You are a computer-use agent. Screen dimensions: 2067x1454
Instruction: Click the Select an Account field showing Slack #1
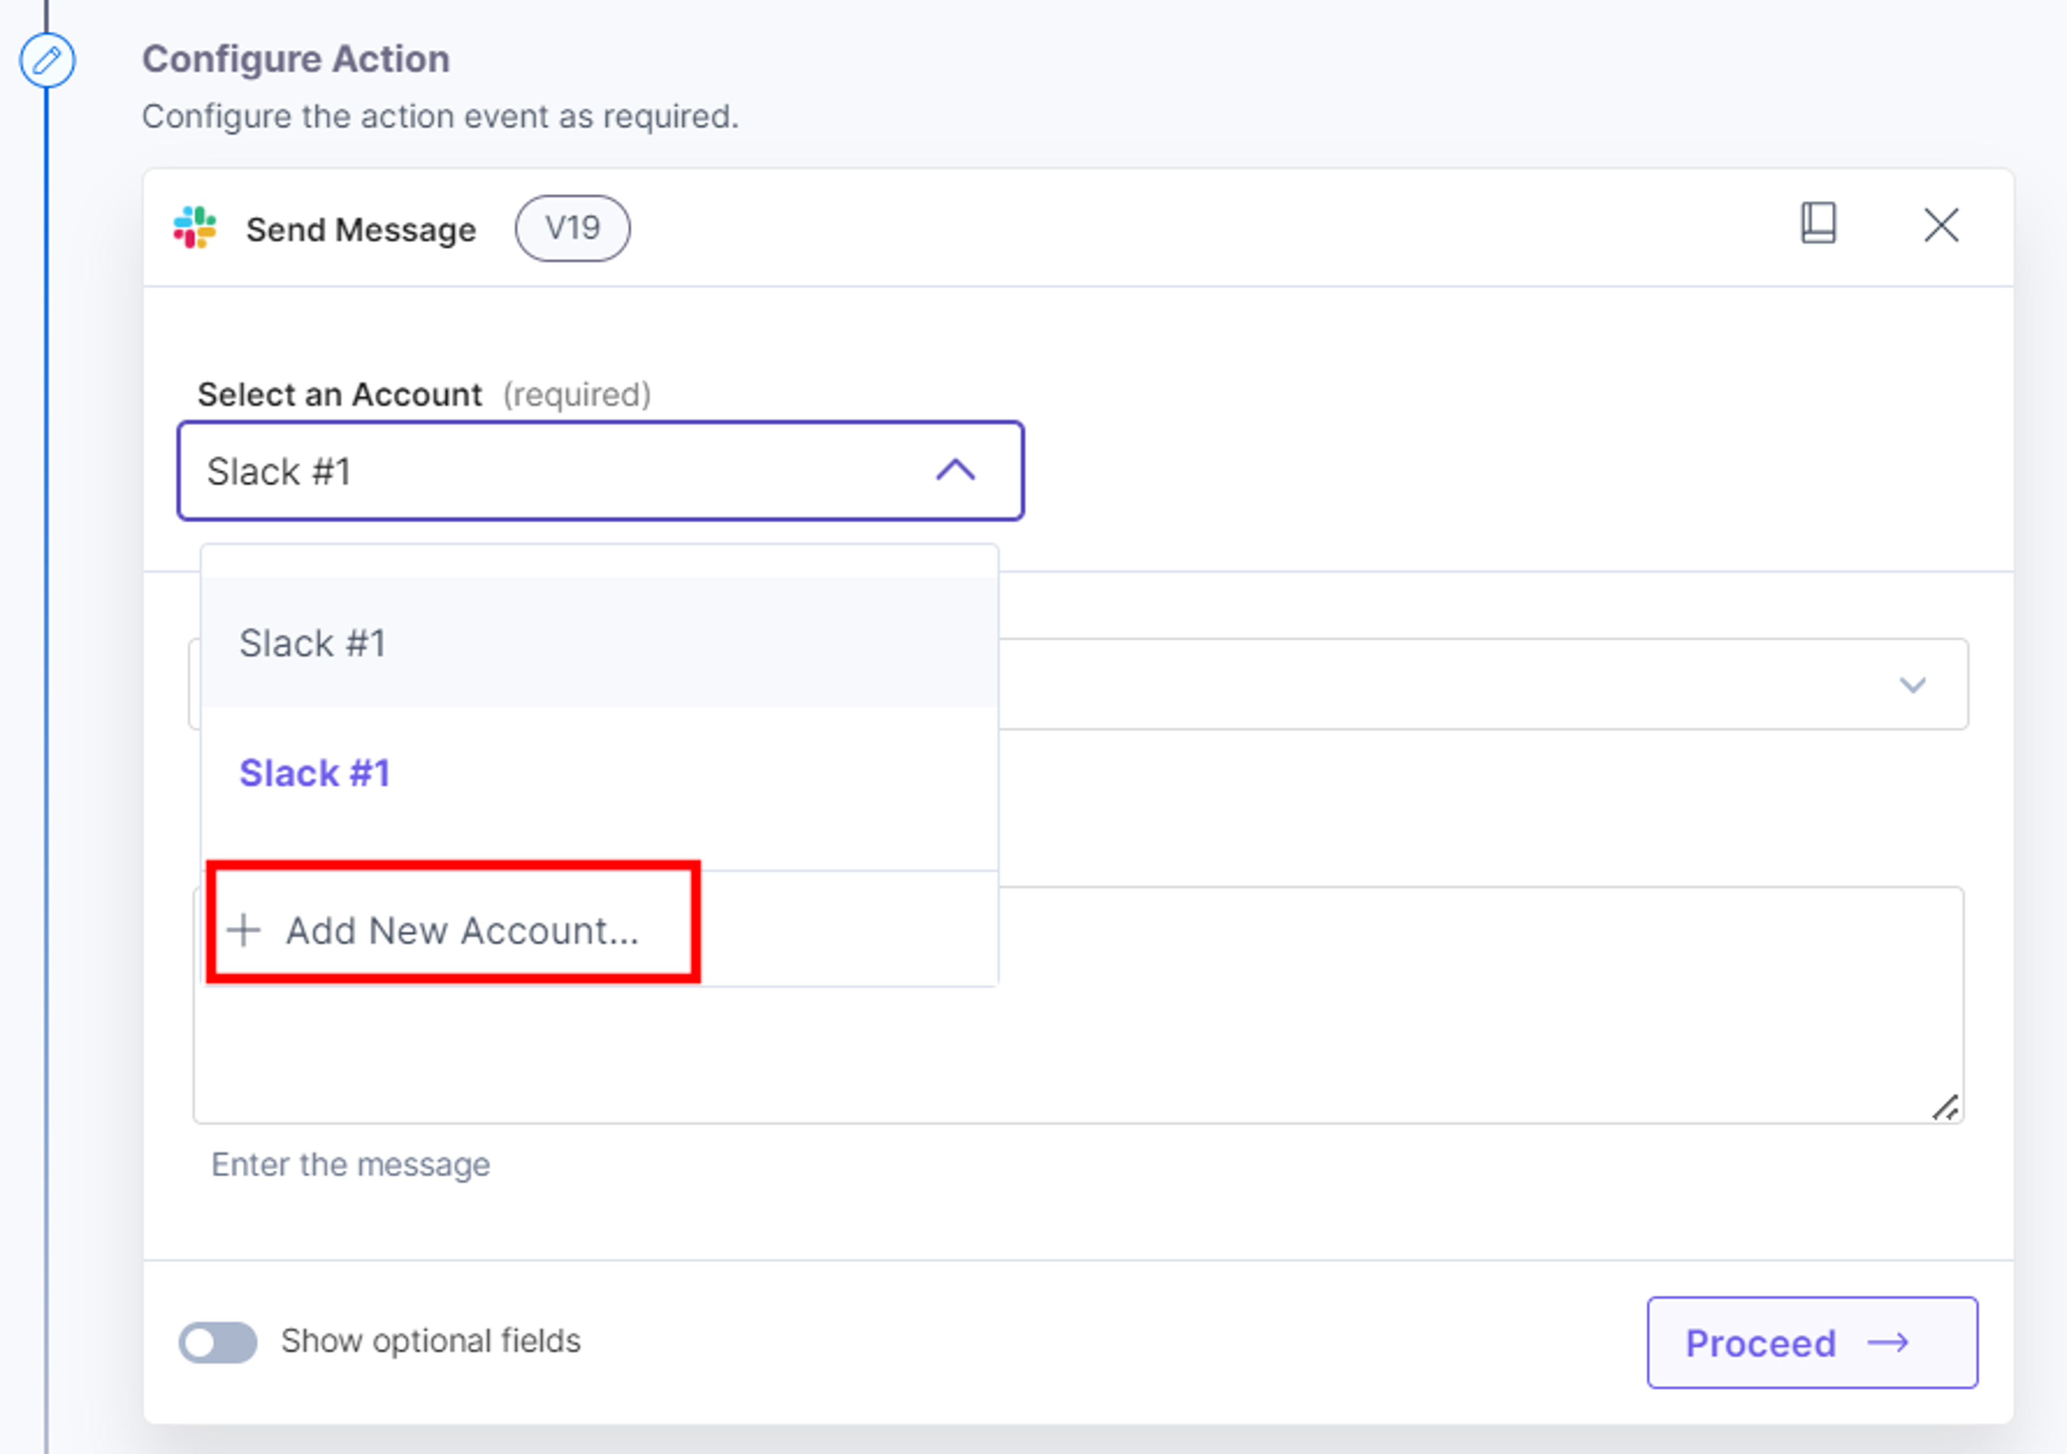pyautogui.click(x=601, y=470)
